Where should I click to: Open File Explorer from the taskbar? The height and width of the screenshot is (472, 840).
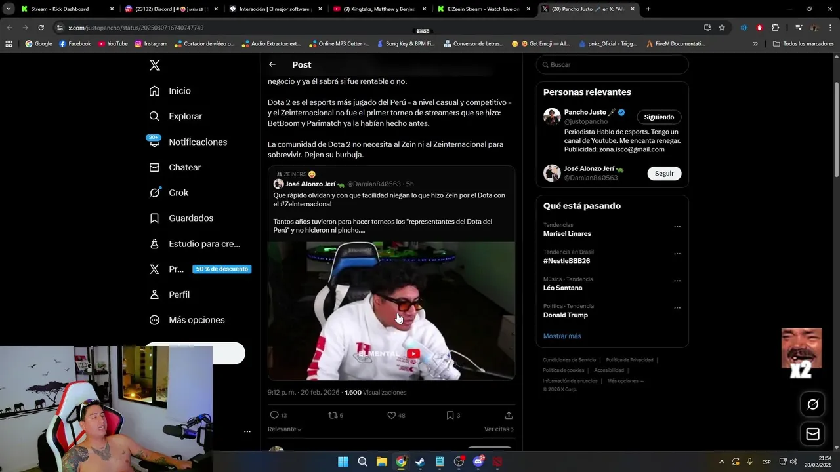[x=382, y=462]
